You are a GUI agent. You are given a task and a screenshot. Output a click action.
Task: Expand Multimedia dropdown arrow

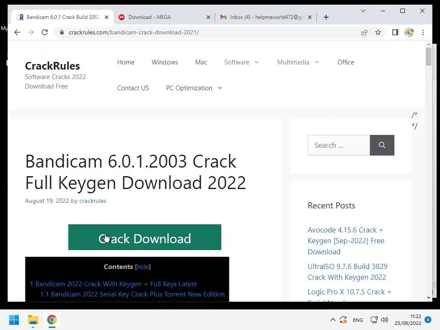(317, 62)
